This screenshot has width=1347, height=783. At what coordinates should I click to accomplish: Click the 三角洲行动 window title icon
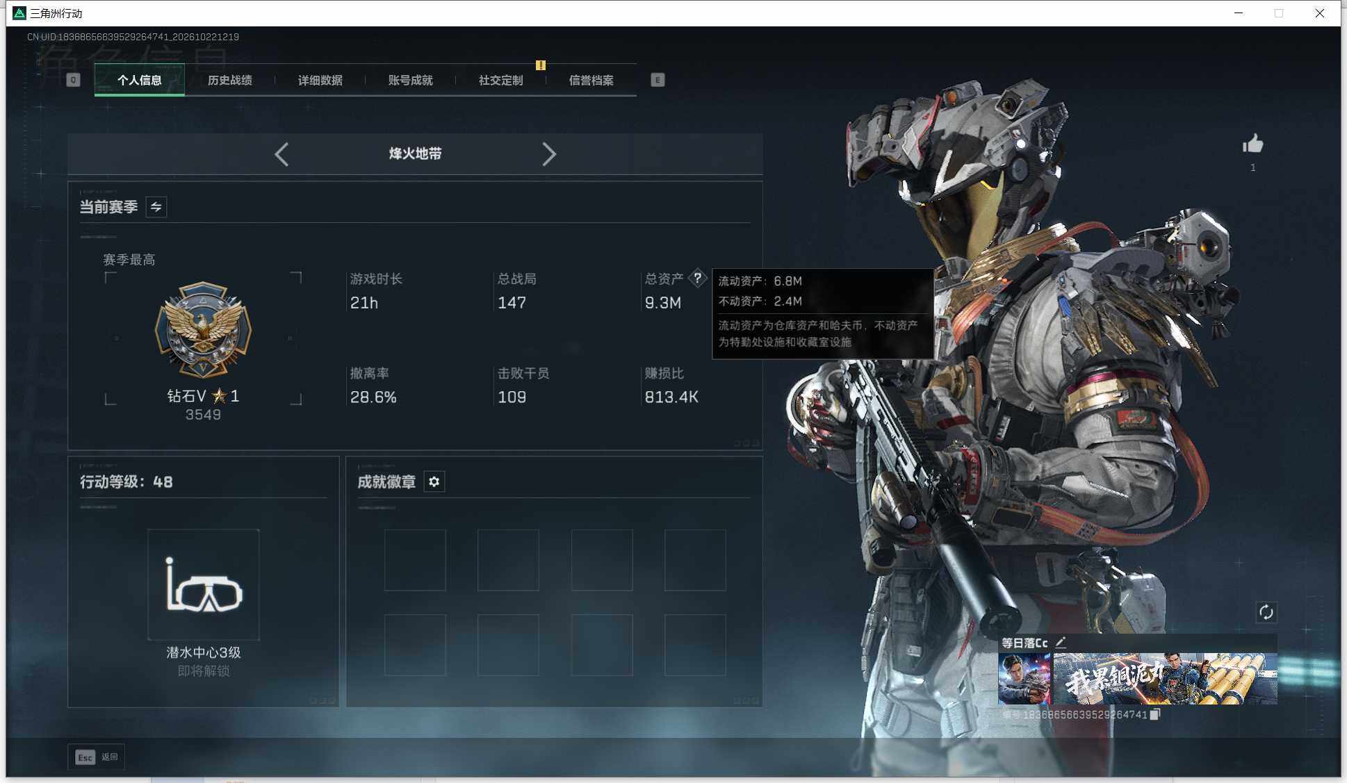19,13
